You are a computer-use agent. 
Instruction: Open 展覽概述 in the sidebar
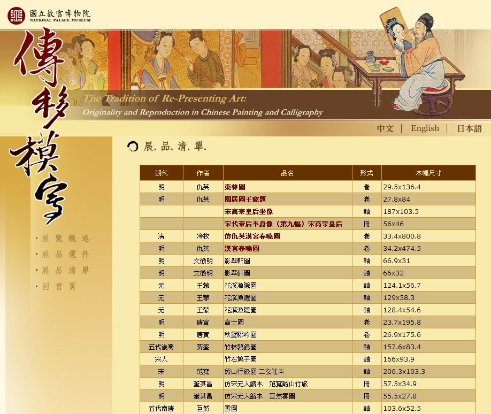(x=65, y=239)
